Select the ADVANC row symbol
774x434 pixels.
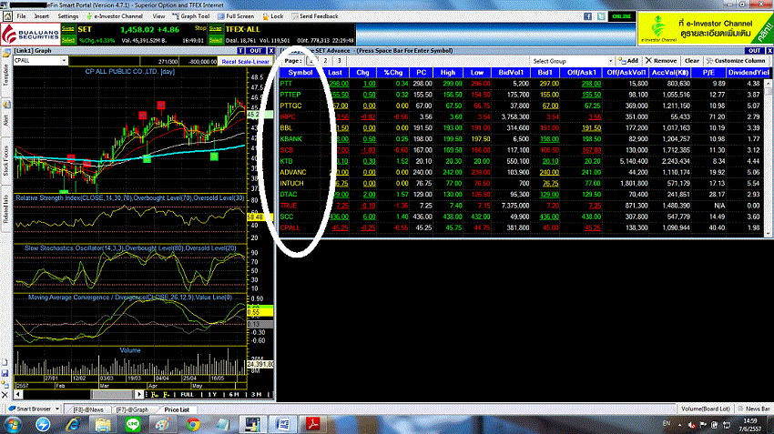293,172
